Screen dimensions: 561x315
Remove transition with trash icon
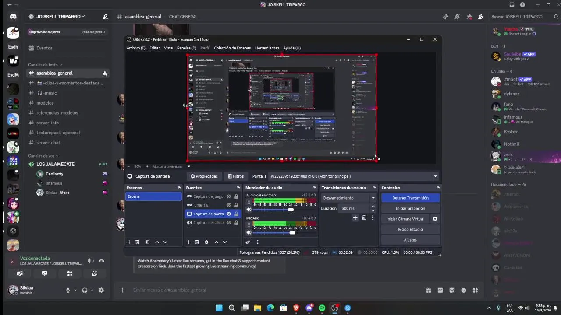tap(364, 217)
